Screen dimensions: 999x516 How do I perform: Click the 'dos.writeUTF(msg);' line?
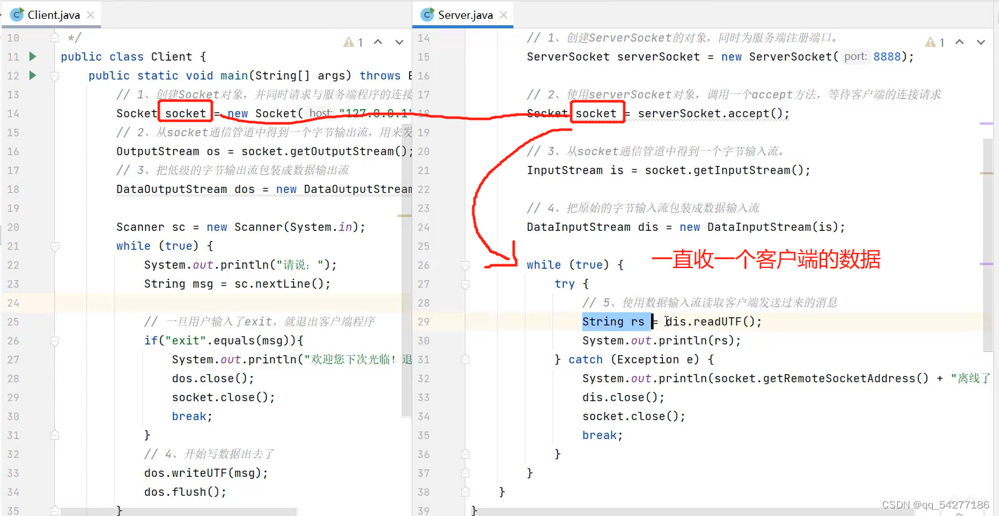[x=206, y=473]
